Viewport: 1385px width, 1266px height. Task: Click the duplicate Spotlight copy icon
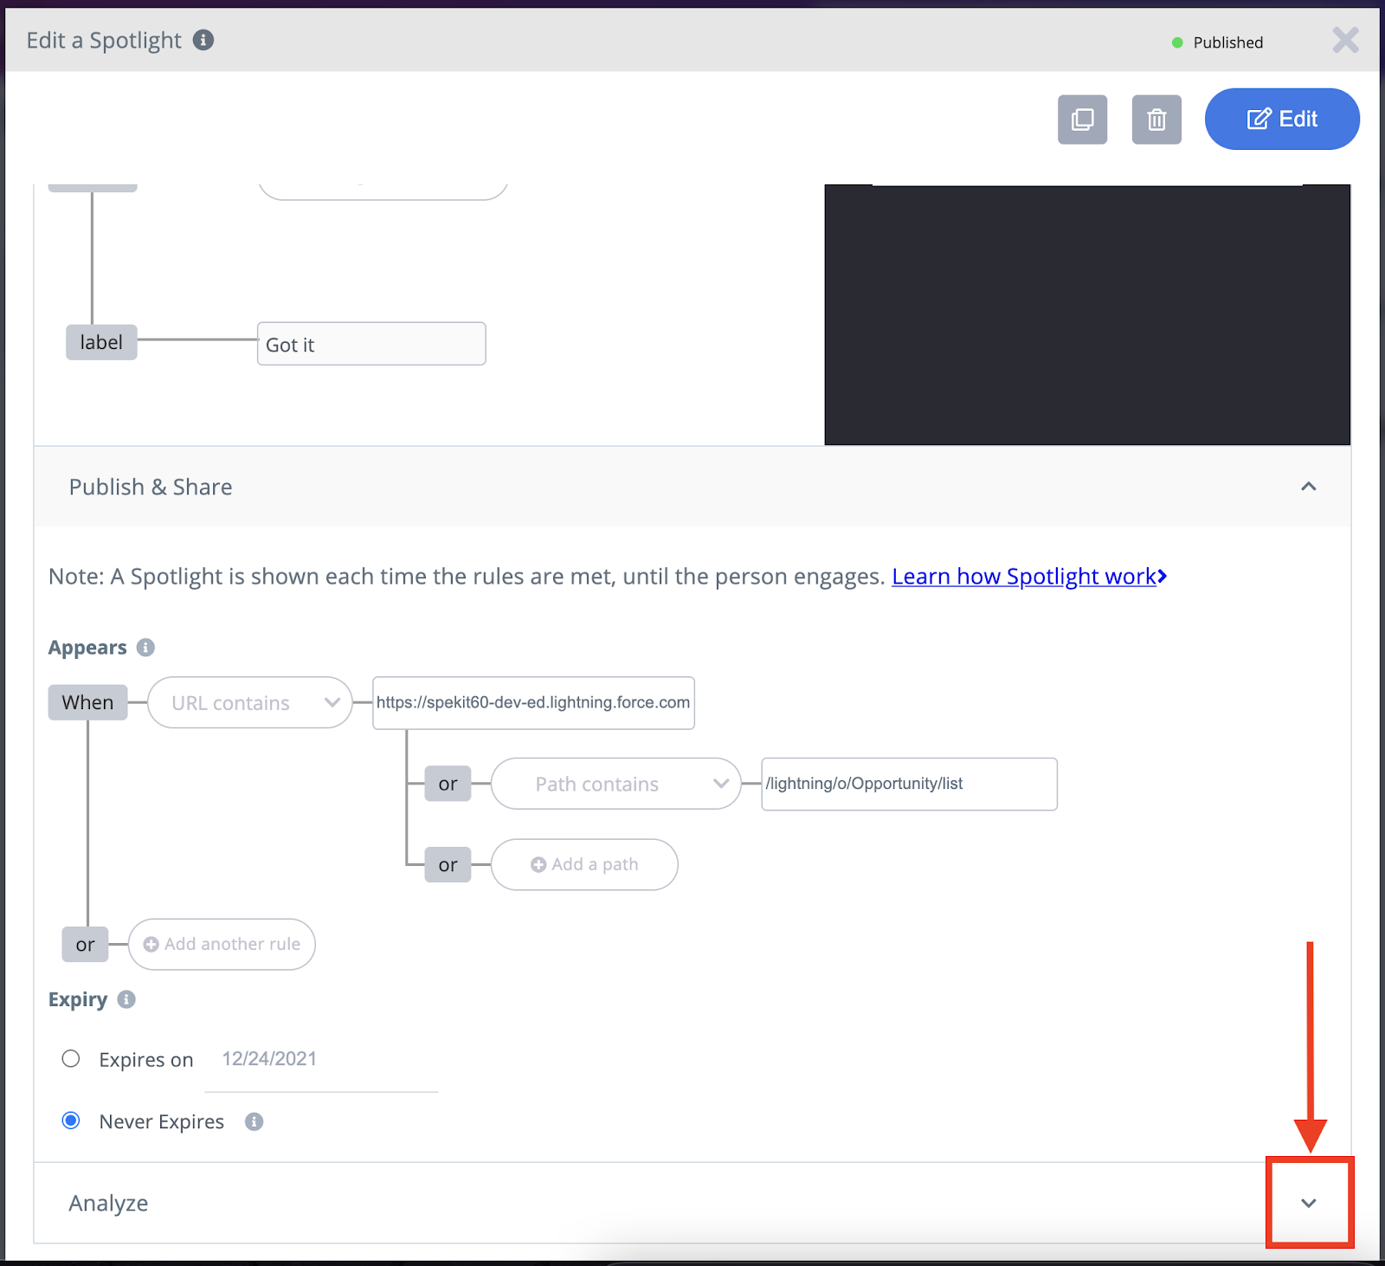(1082, 119)
